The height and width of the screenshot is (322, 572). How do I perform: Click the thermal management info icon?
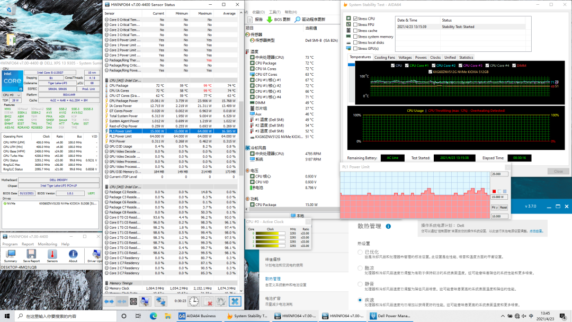pyautogui.click(x=388, y=226)
